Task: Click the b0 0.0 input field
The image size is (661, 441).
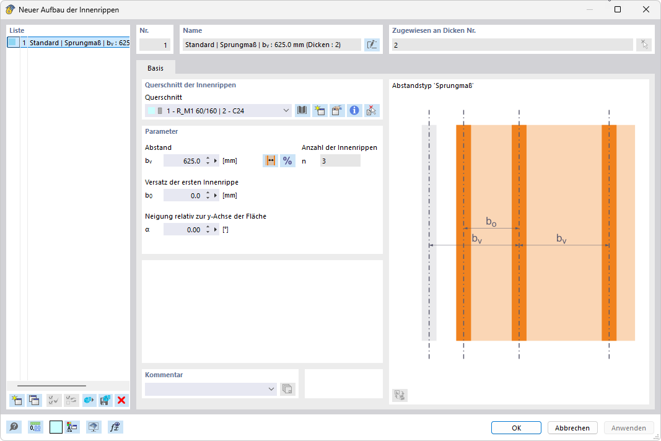Action: pos(184,195)
